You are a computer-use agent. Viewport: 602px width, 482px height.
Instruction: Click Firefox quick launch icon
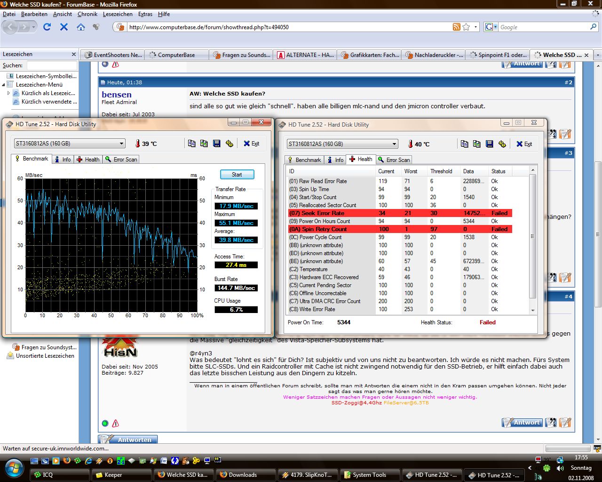click(x=67, y=461)
